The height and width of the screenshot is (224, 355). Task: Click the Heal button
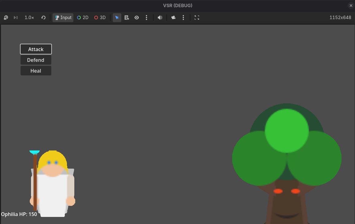click(x=36, y=71)
